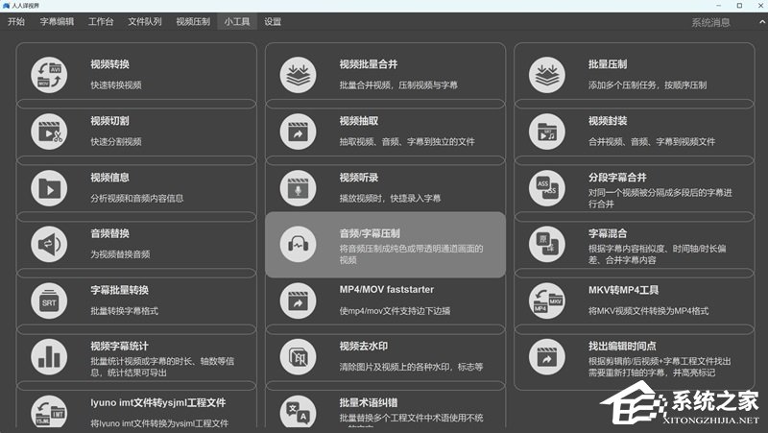The image size is (768, 433).
Task: Click the 为视频替换音频 description
Action: [x=120, y=254]
